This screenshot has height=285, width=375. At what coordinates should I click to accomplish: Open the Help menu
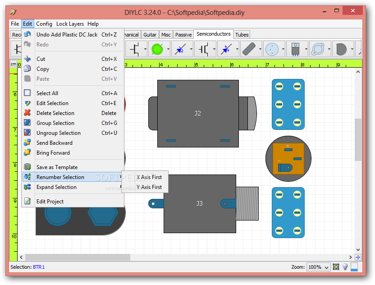[93, 24]
